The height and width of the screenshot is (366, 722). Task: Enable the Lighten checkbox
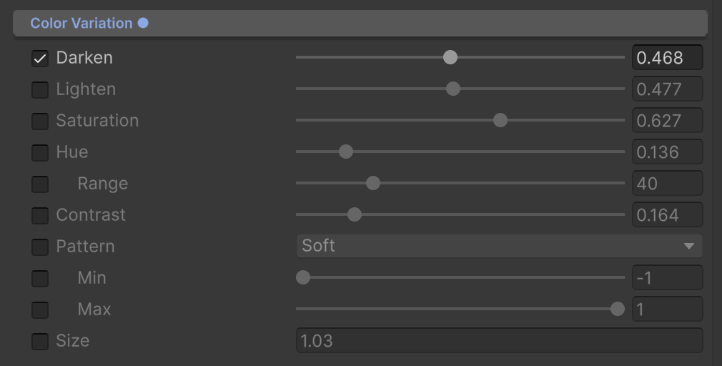click(40, 90)
